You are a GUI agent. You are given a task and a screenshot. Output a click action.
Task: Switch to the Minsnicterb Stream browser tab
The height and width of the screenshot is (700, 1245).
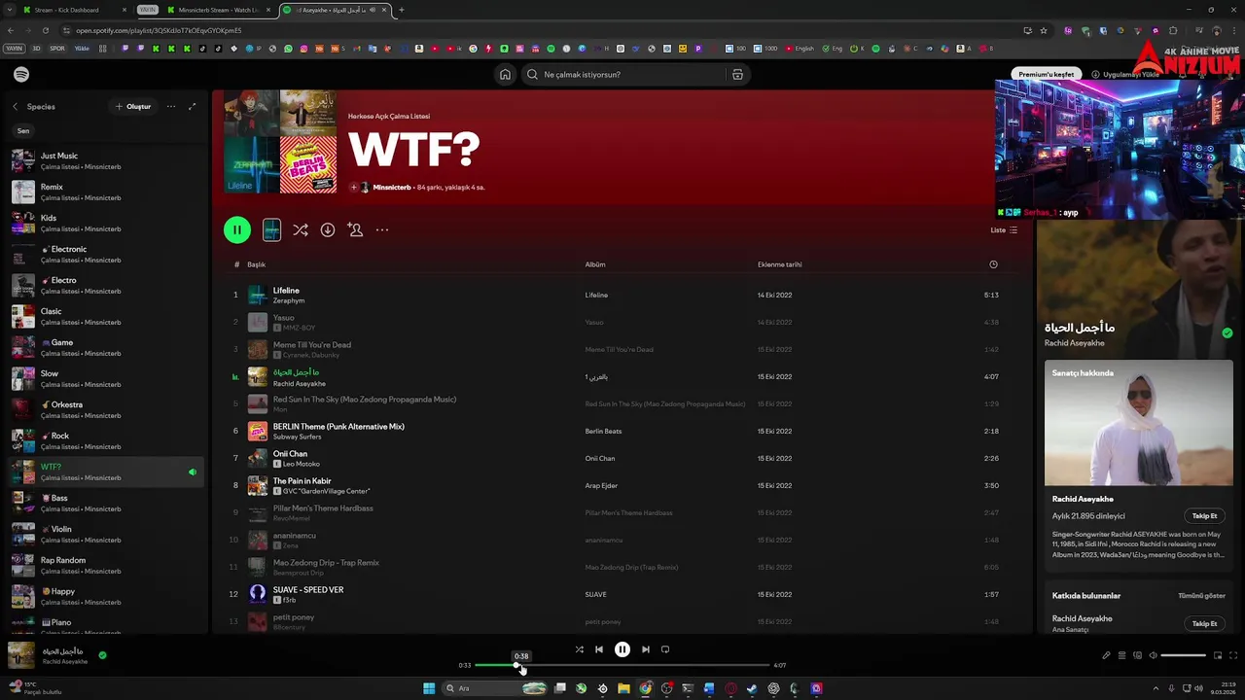pos(219,10)
